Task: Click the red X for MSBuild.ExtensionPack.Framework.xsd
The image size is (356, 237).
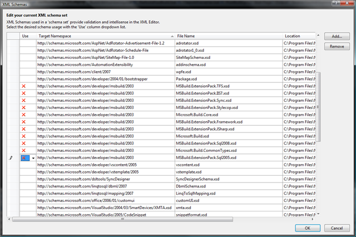Action: [23, 122]
